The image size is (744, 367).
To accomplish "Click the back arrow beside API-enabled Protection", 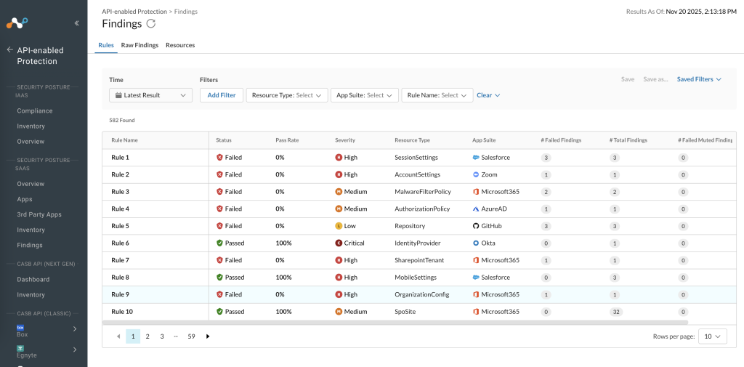I will [x=9, y=50].
